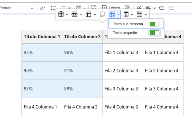192x118 pixels.
Task: Click the cell containing 95%
Action: pyautogui.click(x=42, y=53)
